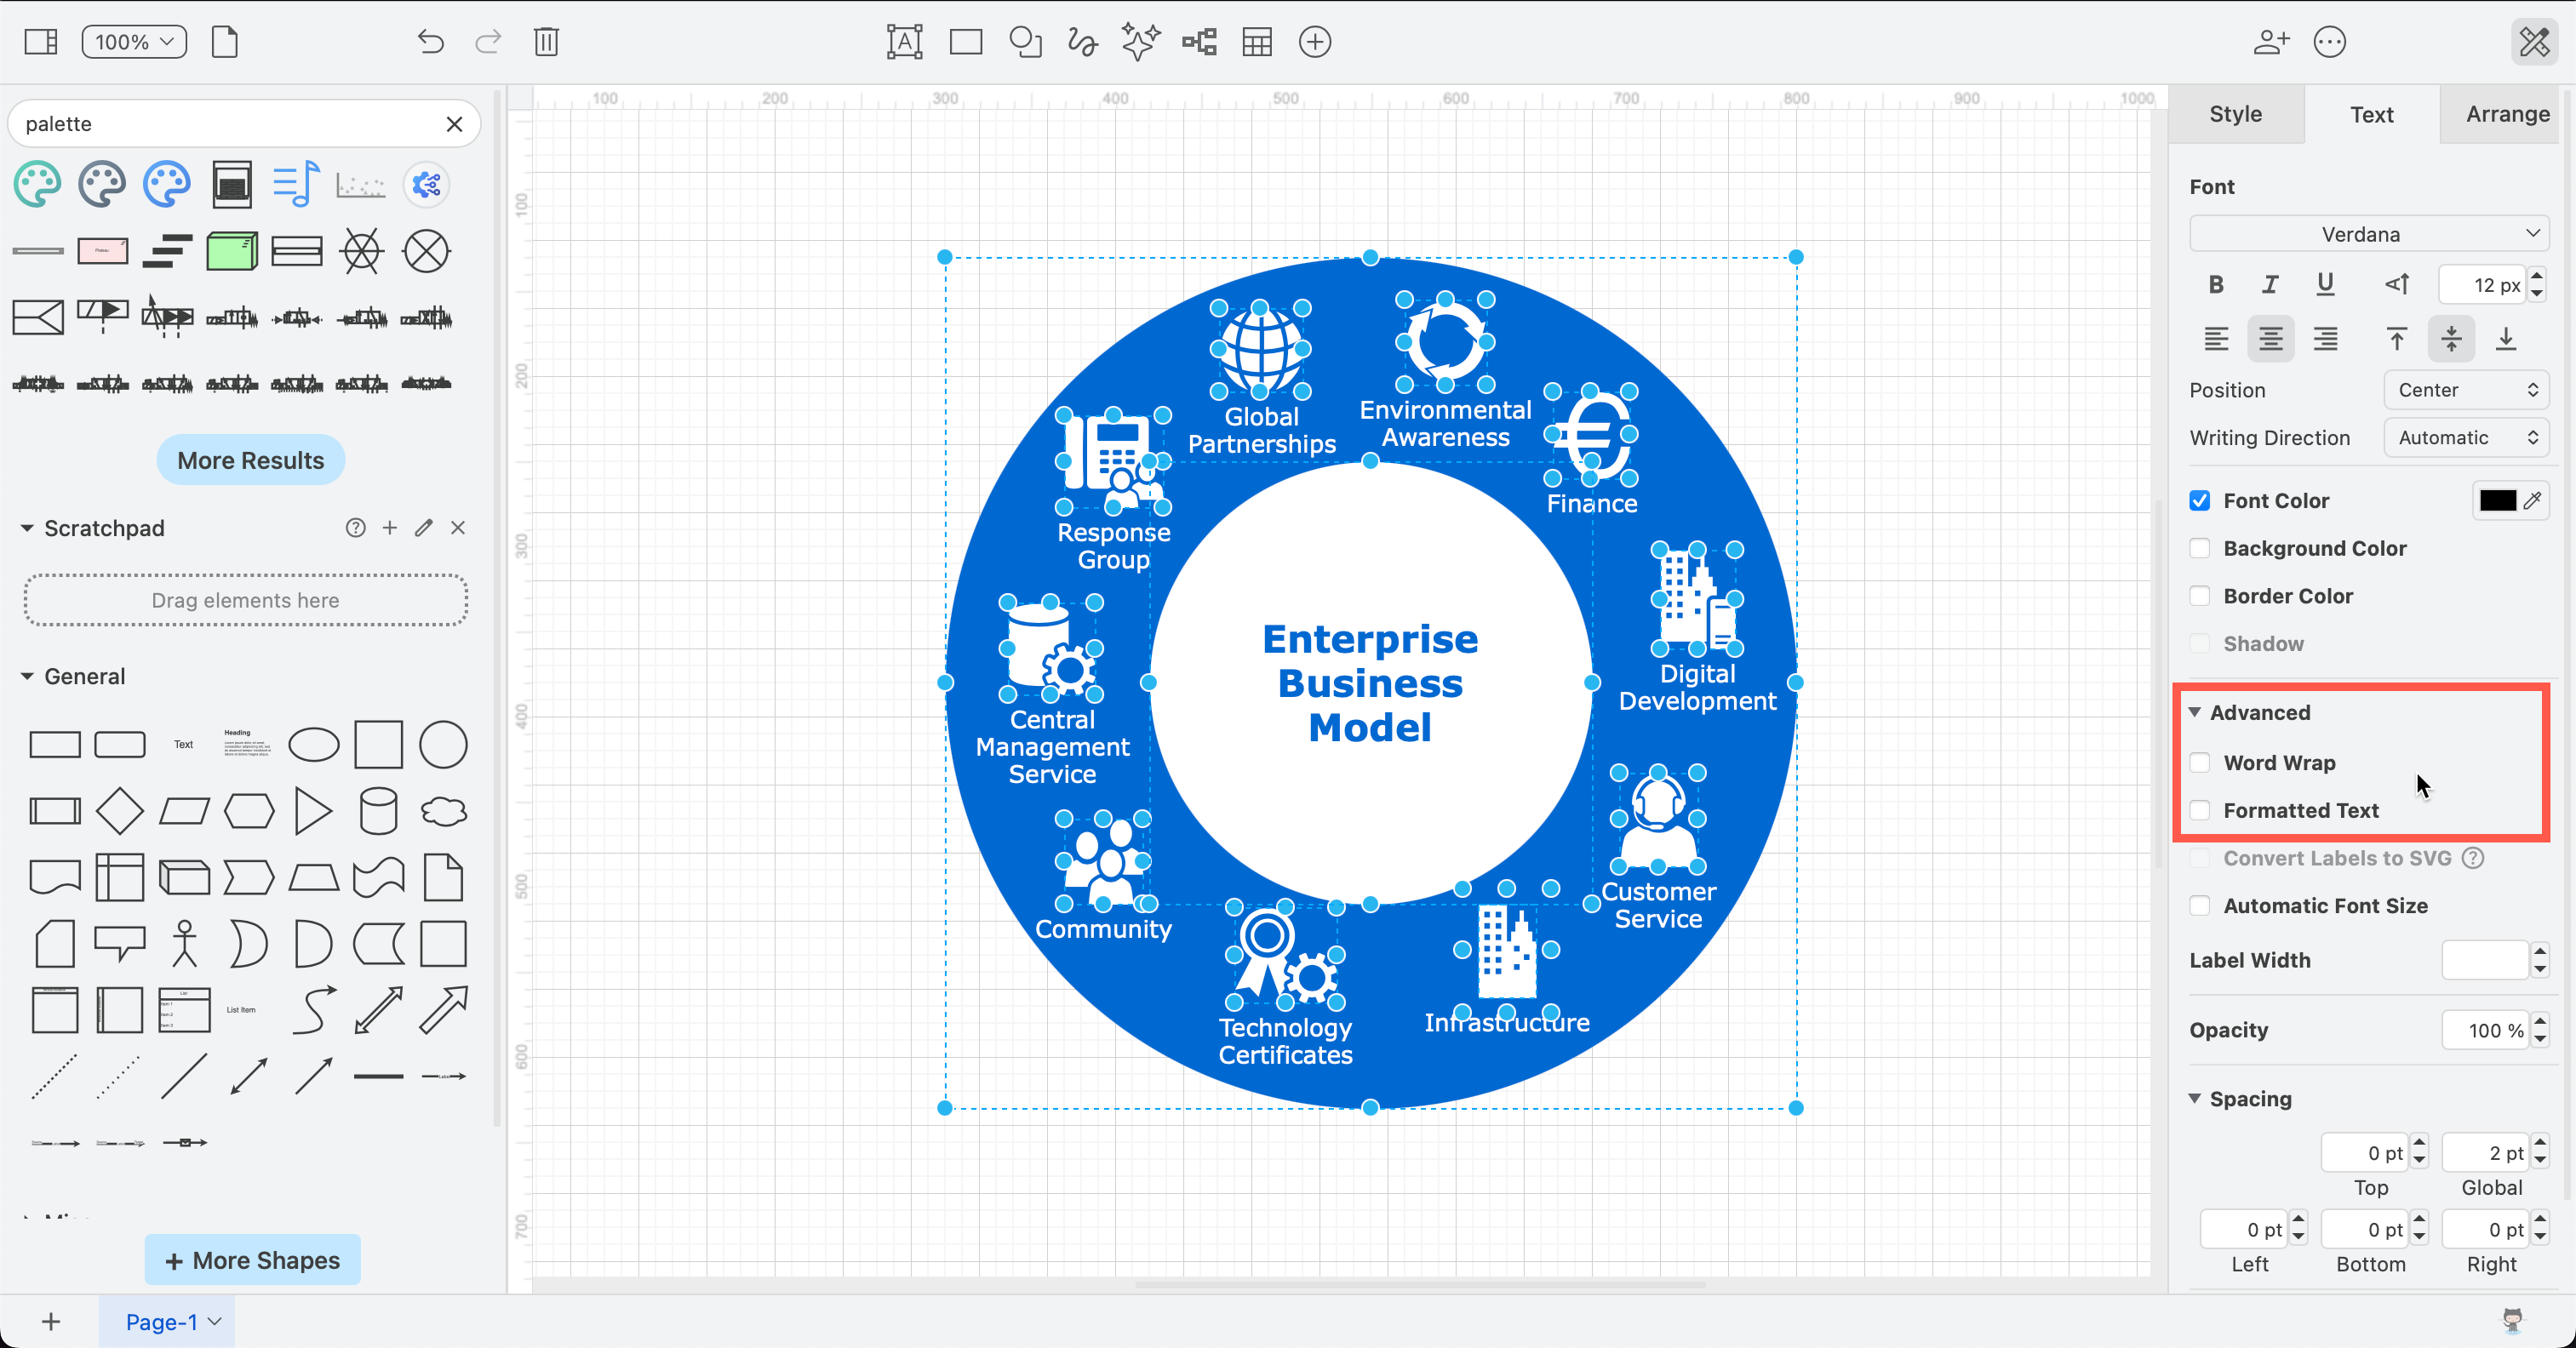
Task: Apply italic text formatting
Action: pyautogui.click(x=2270, y=285)
